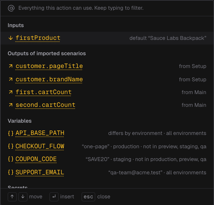
Task: Click 'from Main' beside first.cartCount
Action: (x=194, y=92)
